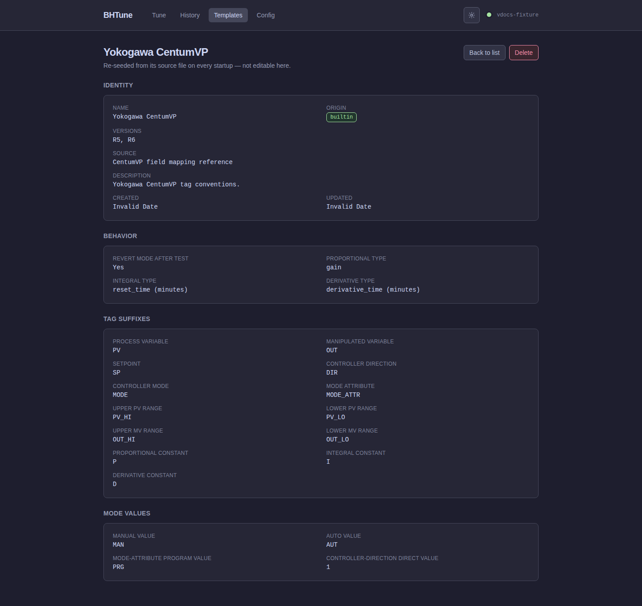
Task: Click the controller-direction direct value 1
Action: [328, 567]
